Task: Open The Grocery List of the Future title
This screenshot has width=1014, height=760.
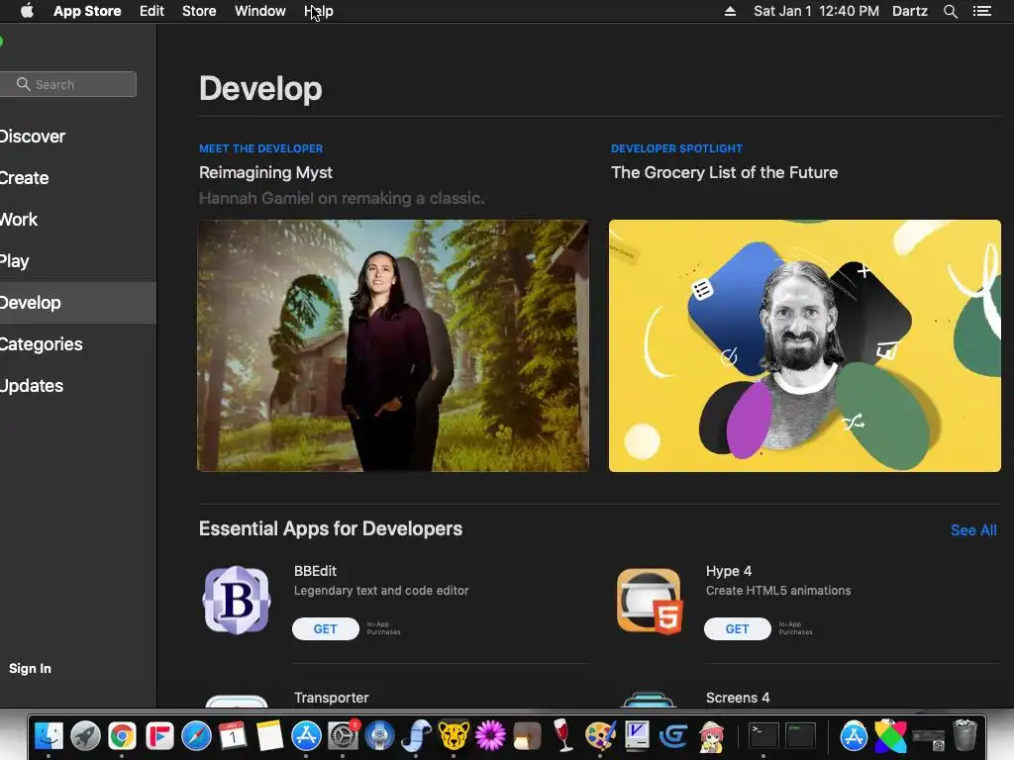Action: point(724,172)
